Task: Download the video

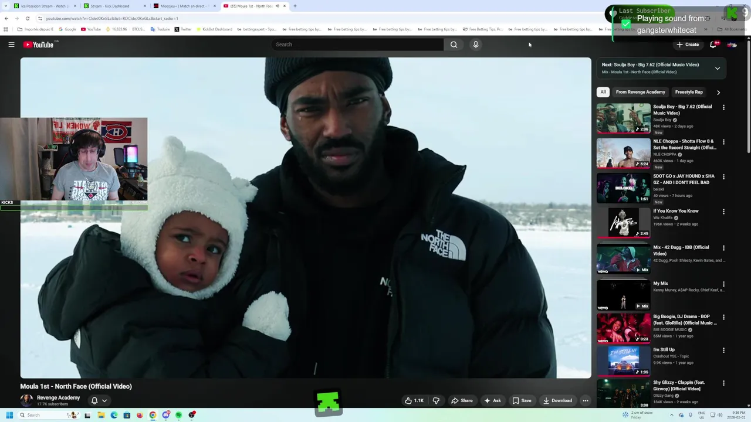Action: (x=557, y=401)
